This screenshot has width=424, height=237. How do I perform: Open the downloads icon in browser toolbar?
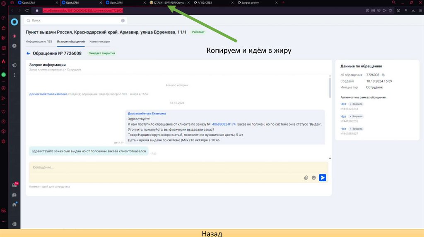(x=413, y=10)
